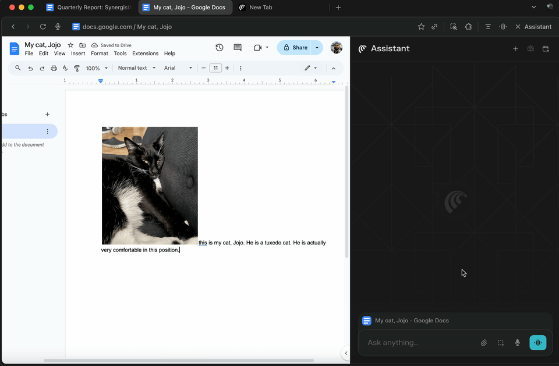559x366 pixels.
Task: Toggle the teal voice mode button
Action: coord(537,343)
